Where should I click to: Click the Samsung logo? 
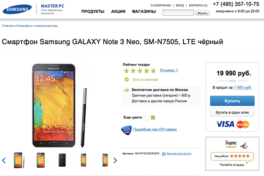click(17, 9)
